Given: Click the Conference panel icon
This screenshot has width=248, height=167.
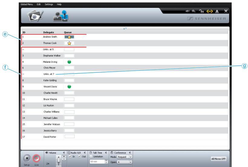Looking at the screenshot, I should pyautogui.click(x=112, y=152).
